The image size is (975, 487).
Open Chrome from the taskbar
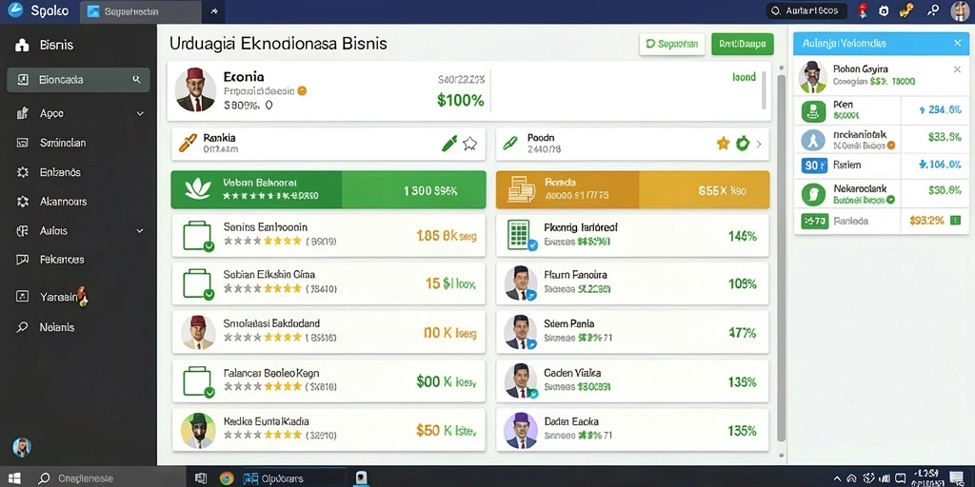click(x=227, y=478)
